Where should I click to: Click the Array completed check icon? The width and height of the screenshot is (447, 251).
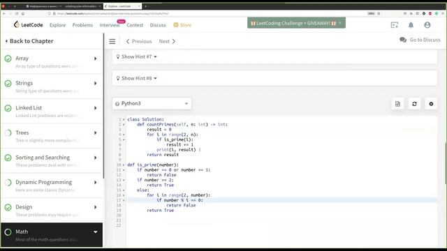coord(8,59)
